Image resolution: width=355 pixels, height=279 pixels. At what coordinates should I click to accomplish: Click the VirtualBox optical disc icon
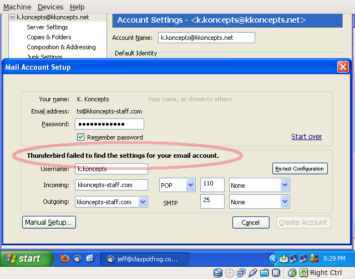(x=230, y=273)
